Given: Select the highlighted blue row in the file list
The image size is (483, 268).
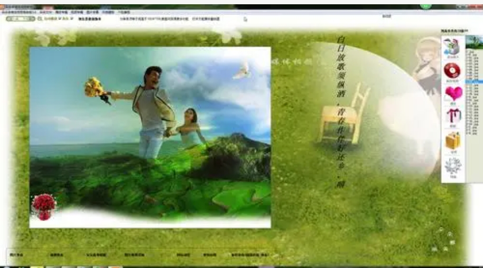Looking at the screenshot, I should pyautogui.click(x=474, y=82).
